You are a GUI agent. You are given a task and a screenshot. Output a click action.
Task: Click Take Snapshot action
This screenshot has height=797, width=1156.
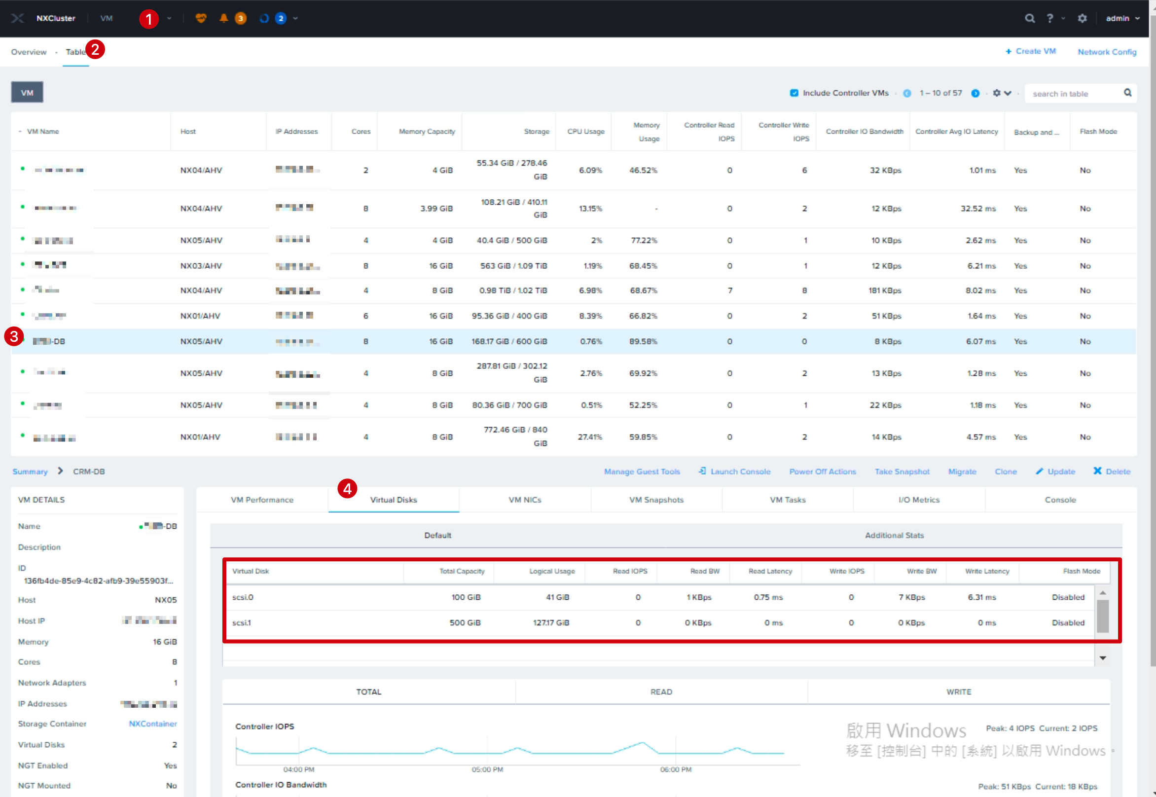click(902, 471)
